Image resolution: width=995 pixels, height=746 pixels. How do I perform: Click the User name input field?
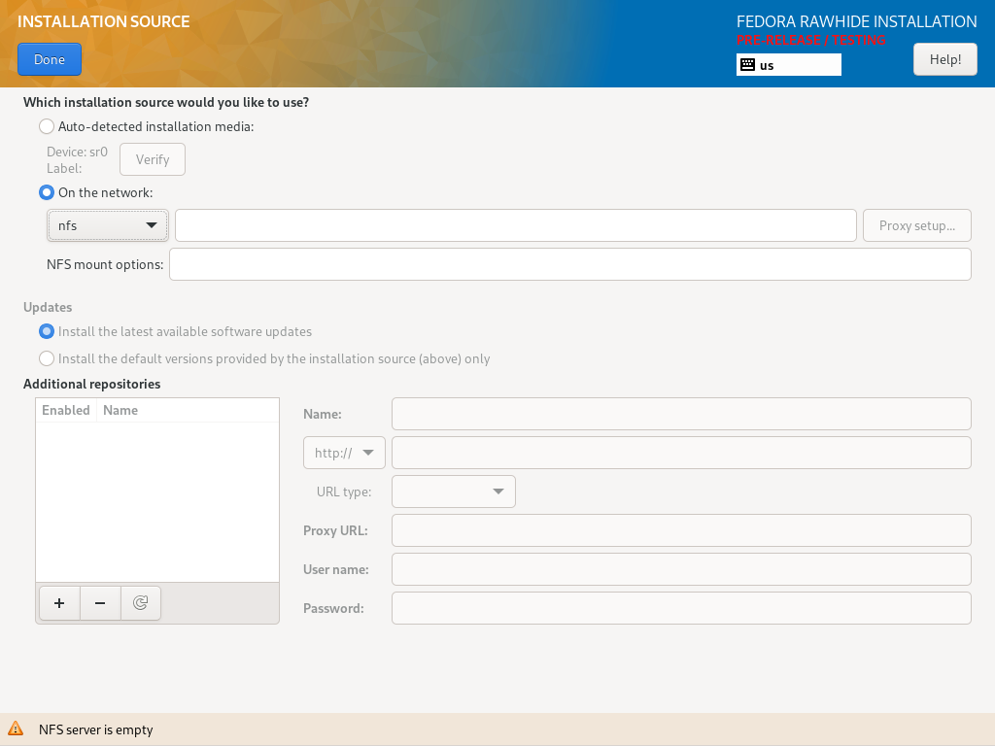click(681, 569)
